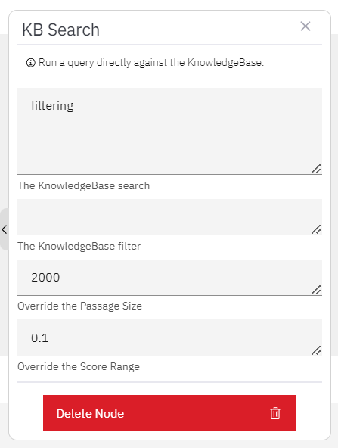Focus the empty KnowledgeBase filter field
This screenshot has height=448, width=338.
[x=169, y=217]
